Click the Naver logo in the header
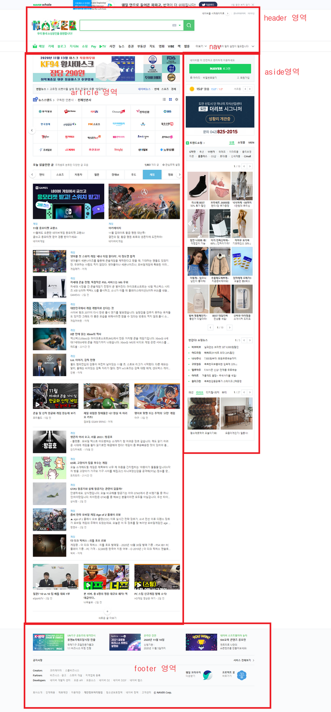This screenshot has width=331, height=712. tap(55, 25)
